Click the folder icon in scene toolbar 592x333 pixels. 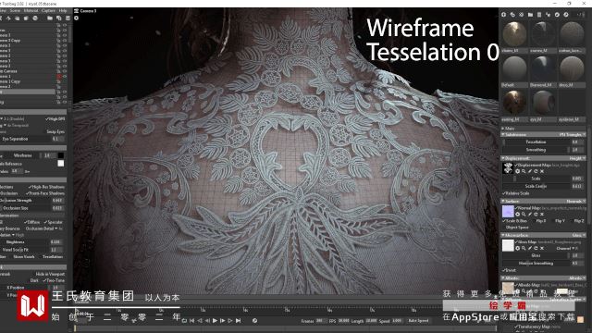pos(49,18)
